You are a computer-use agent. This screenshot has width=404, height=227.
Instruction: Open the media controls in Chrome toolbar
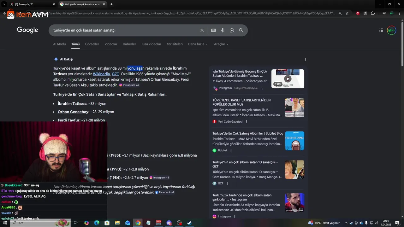(384, 13)
